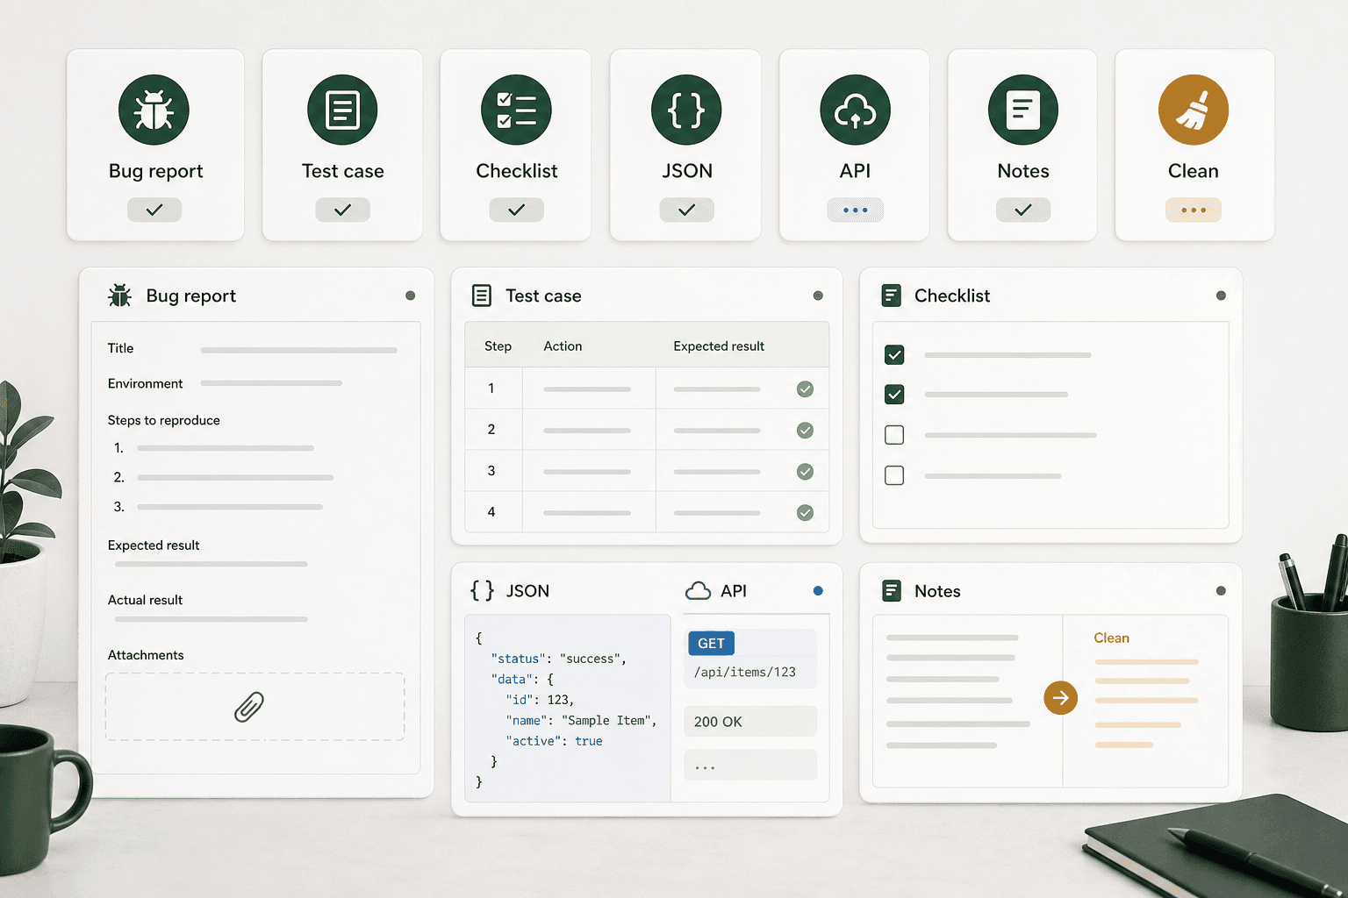
Task: Click the Notes round icon in top card
Action: click(x=1023, y=110)
